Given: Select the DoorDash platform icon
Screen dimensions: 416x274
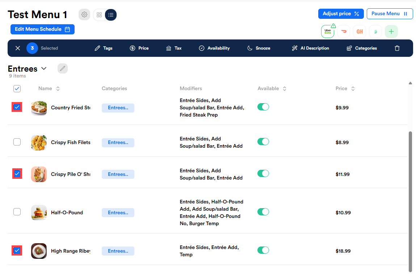Looking at the screenshot, I should (344, 31).
